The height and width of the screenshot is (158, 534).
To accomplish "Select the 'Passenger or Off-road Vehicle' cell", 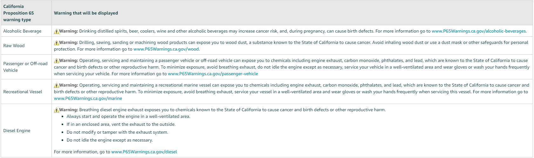I will [x=25, y=67].
